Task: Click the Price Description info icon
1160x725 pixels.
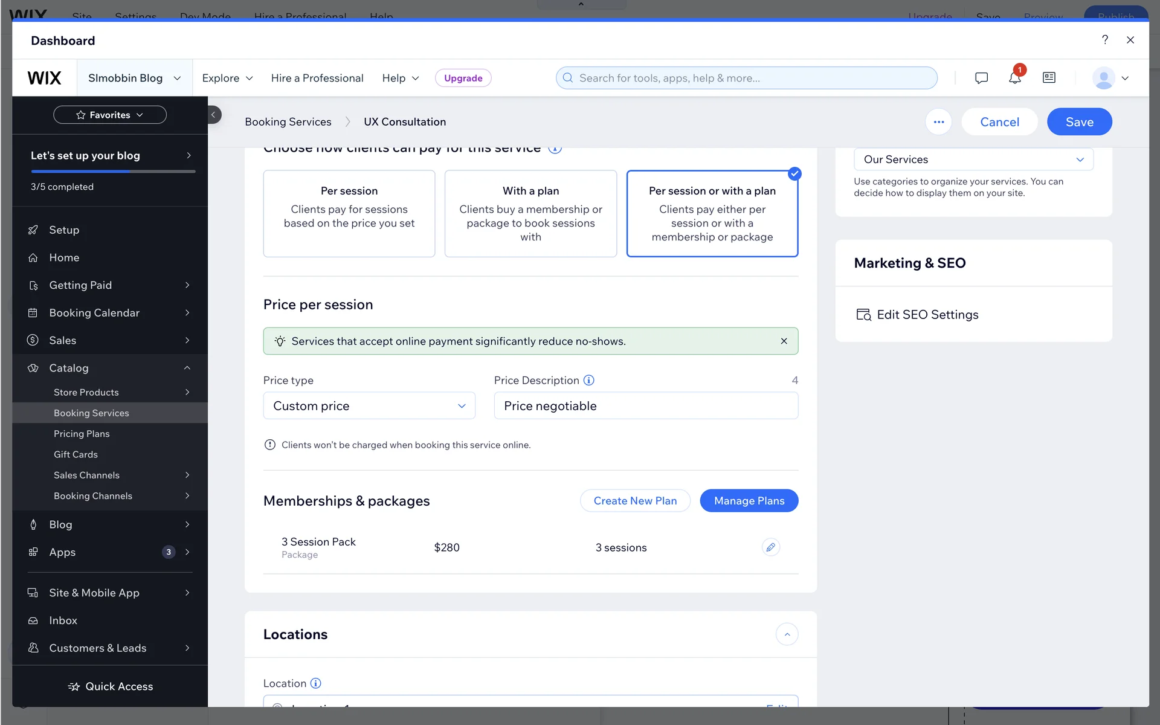Action: [588, 380]
